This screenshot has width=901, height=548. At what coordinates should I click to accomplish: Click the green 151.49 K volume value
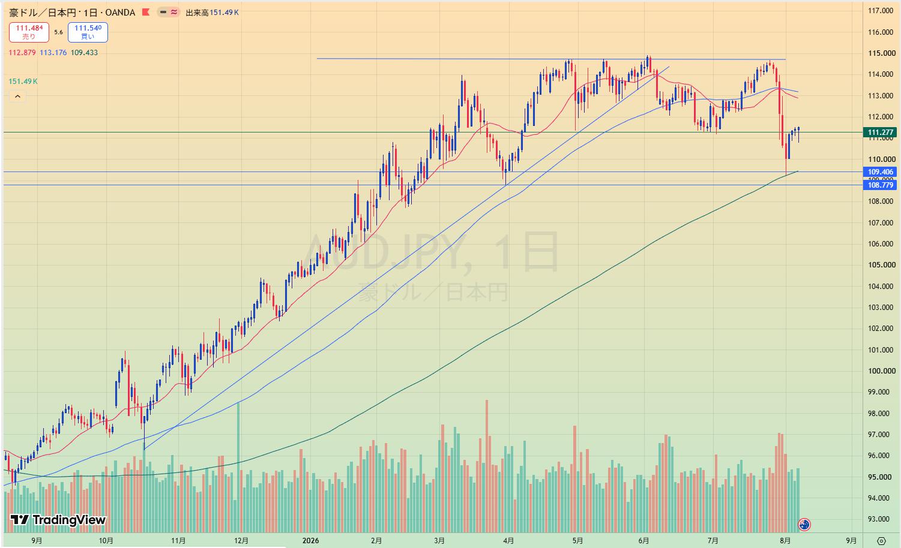pyautogui.click(x=23, y=82)
